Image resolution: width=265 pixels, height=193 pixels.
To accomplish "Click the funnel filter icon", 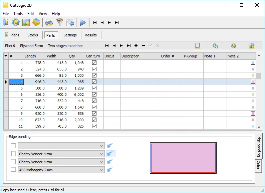I will [59, 22].
